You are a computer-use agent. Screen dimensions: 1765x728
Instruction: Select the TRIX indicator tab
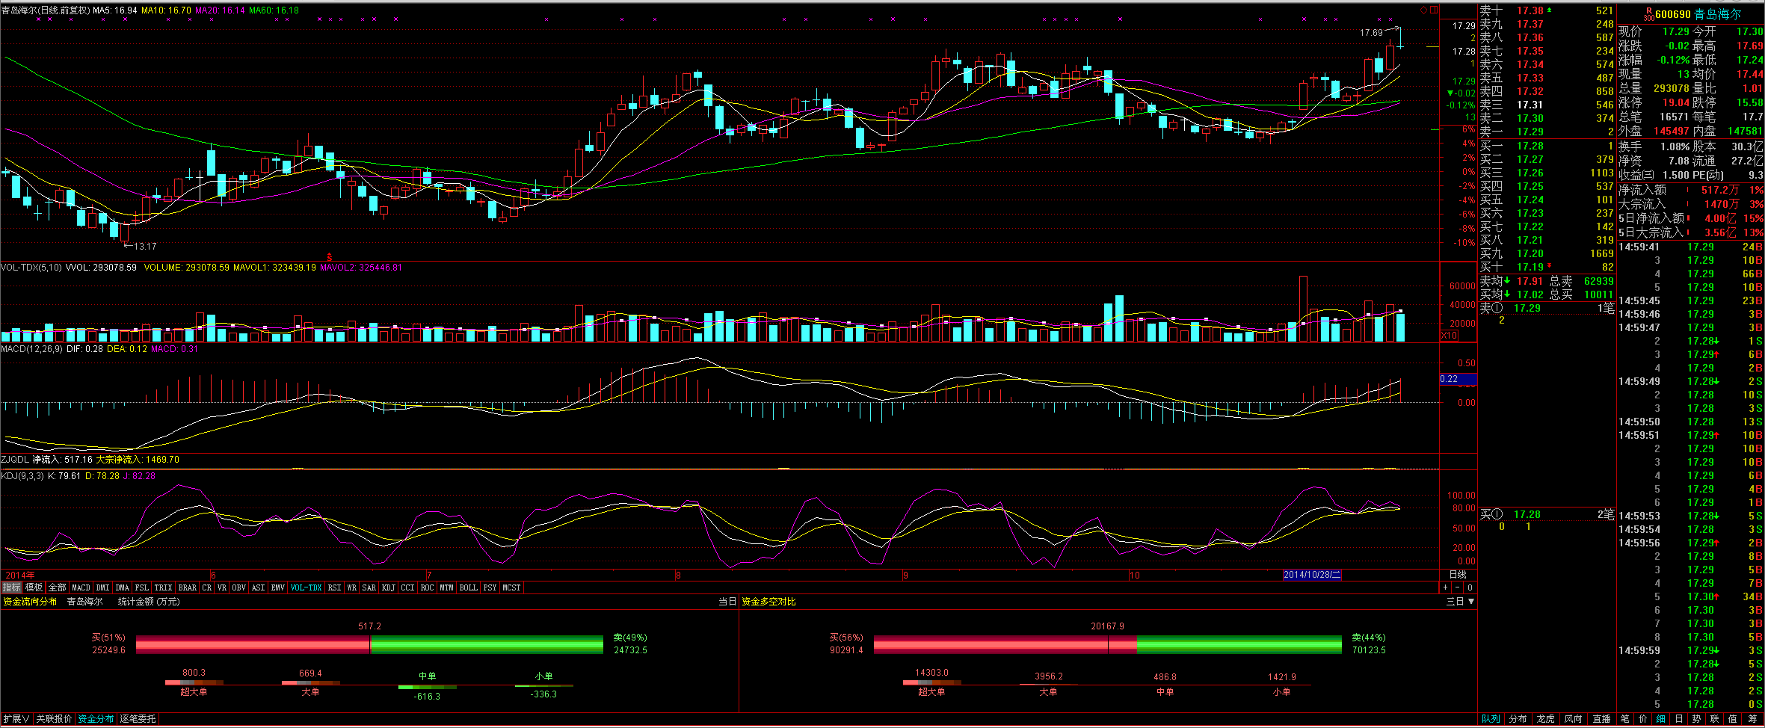tap(163, 587)
